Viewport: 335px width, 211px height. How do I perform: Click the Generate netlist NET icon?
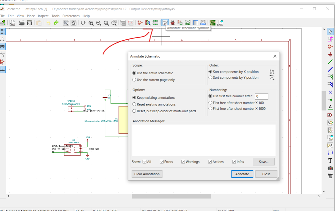pos(188,23)
